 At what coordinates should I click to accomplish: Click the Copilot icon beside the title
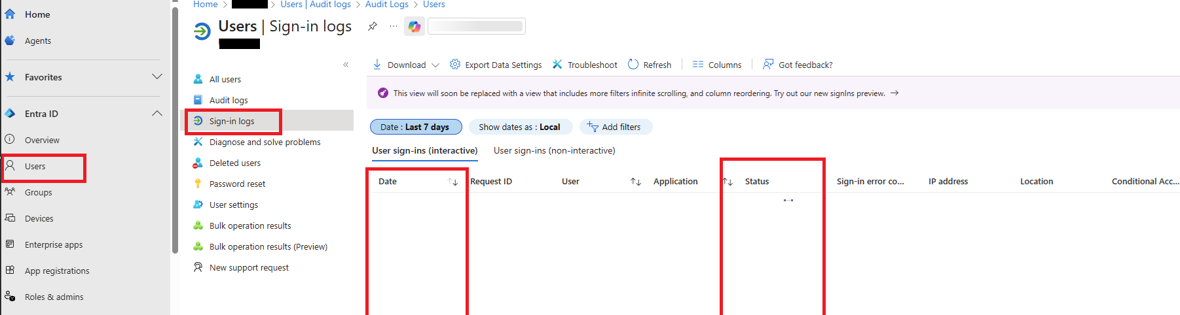[414, 26]
